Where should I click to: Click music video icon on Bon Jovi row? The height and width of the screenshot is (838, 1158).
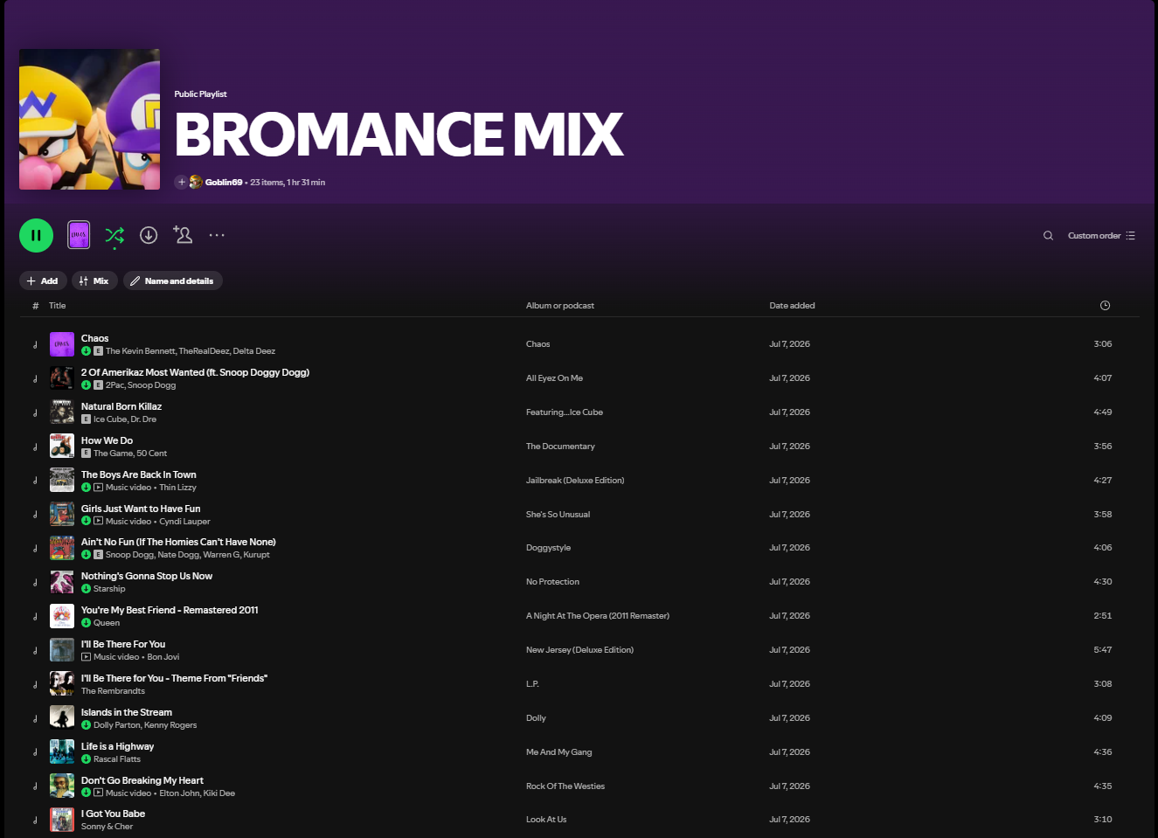(87, 657)
